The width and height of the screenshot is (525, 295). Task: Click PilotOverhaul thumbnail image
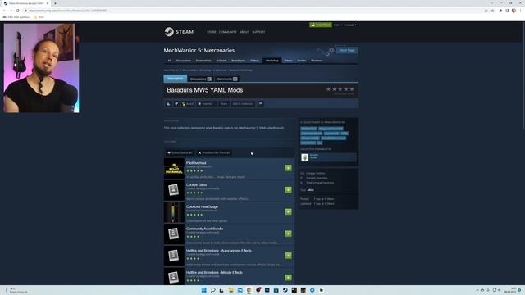pyautogui.click(x=174, y=168)
